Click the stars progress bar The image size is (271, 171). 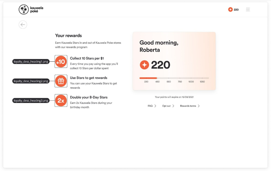[174, 78]
